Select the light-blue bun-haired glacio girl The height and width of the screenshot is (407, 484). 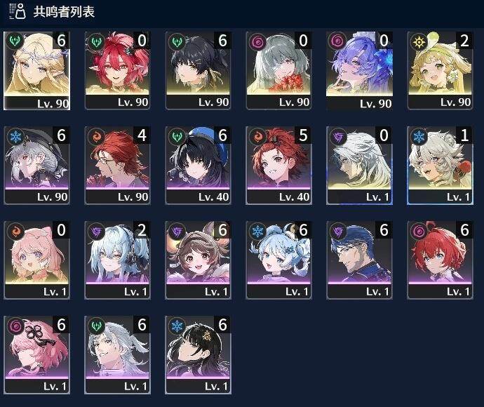278,260
